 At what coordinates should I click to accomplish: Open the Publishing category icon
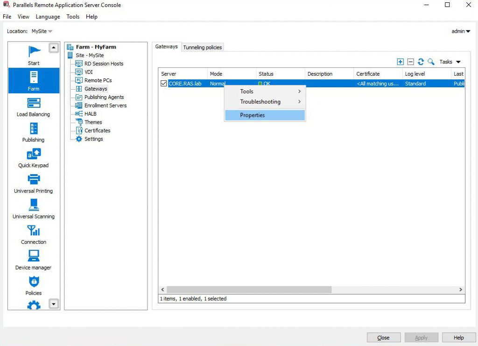click(34, 128)
